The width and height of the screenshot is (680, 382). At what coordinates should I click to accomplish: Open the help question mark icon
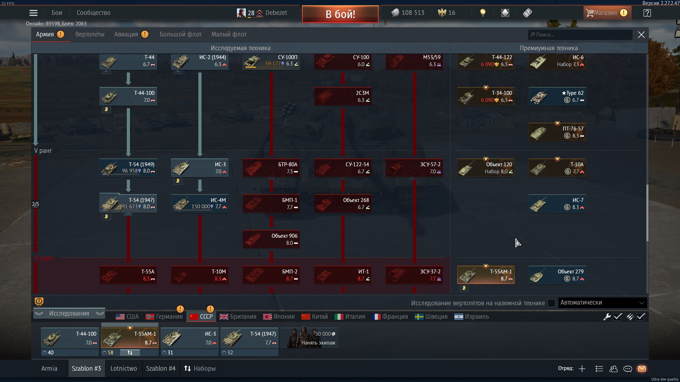coord(647,13)
